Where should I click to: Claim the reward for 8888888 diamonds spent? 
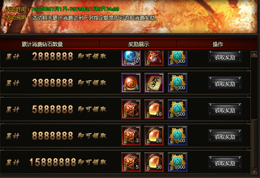(225, 136)
